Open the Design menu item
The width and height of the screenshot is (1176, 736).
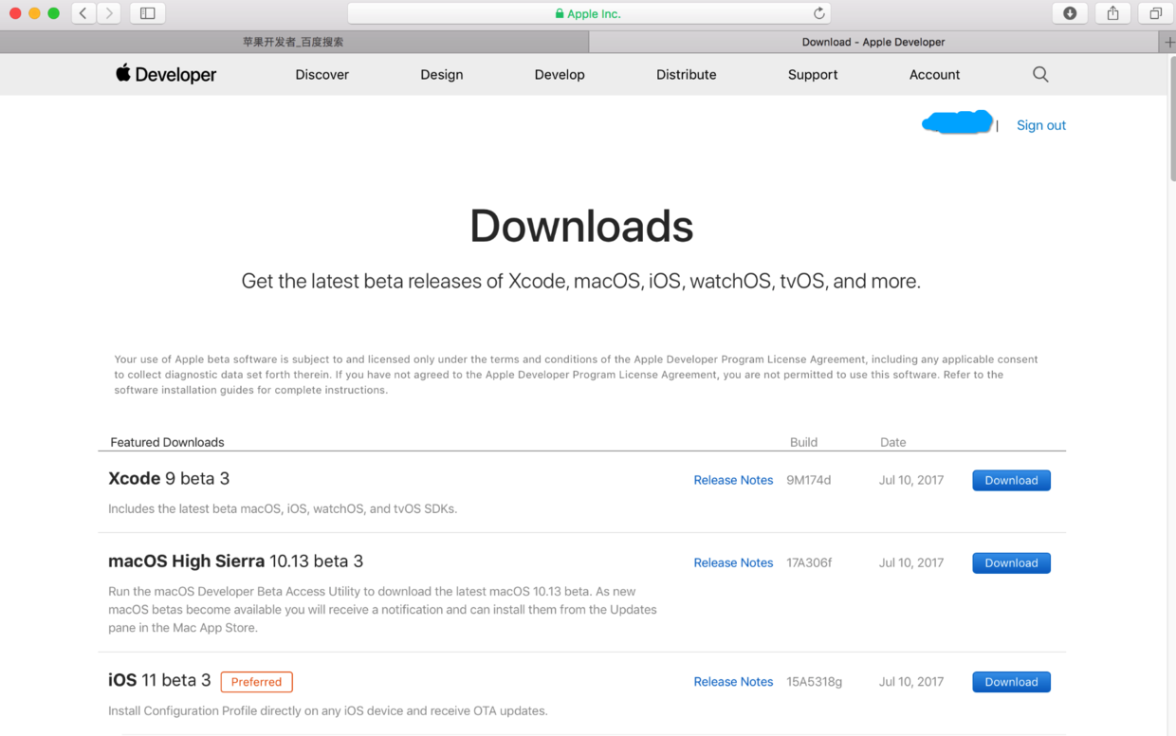442,74
